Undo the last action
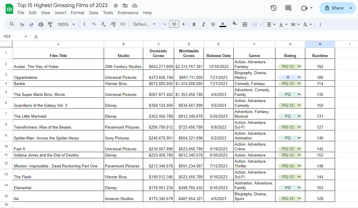 click(x=22, y=24)
